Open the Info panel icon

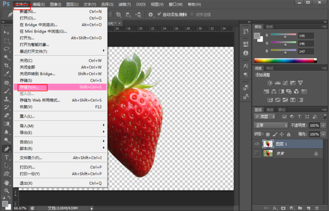tap(246, 53)
